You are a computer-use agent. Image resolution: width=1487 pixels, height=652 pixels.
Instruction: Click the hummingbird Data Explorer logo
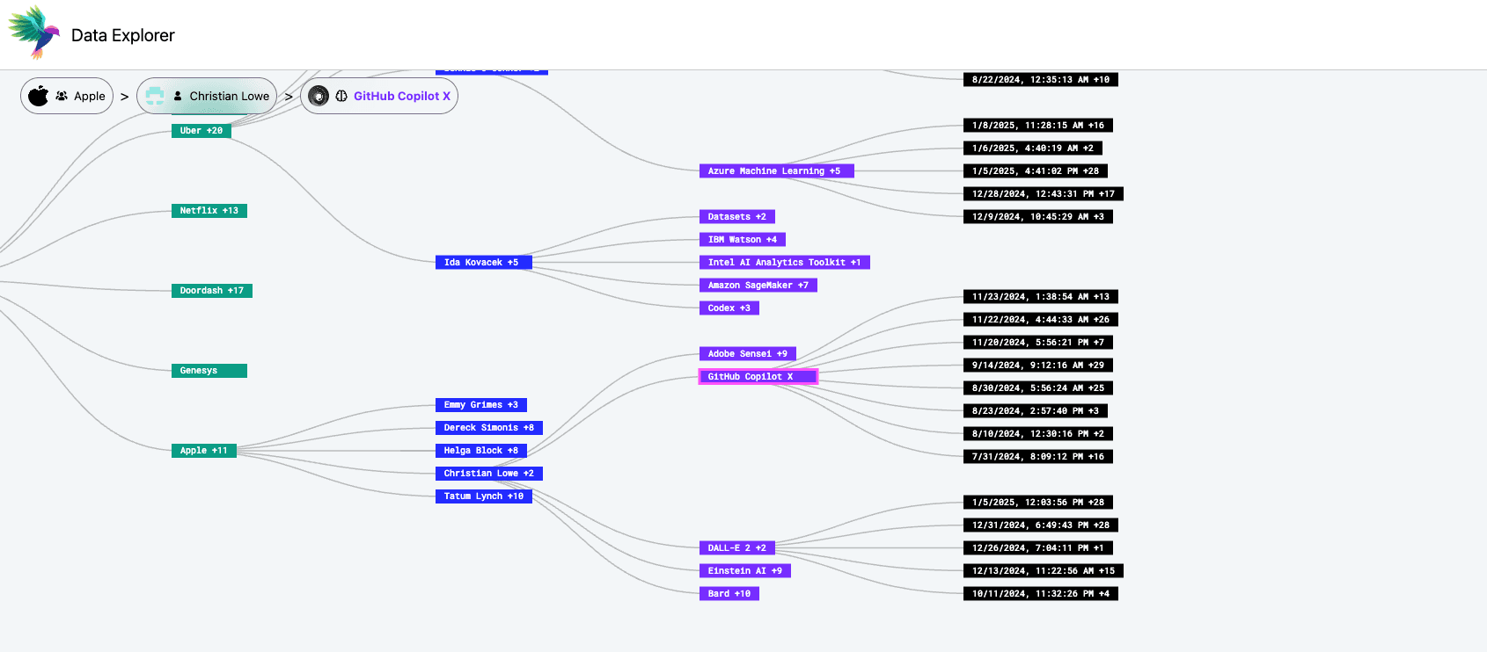click(x=33, y=33)
